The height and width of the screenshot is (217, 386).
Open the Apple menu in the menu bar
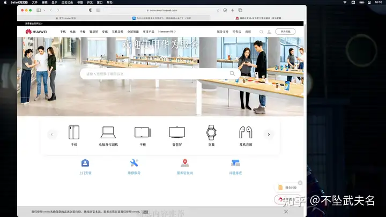[5, 3]
